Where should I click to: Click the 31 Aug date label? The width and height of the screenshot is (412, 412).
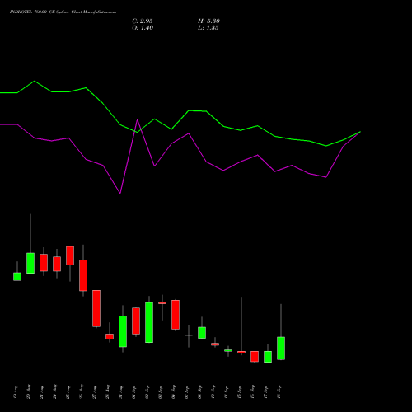(121, 392)
